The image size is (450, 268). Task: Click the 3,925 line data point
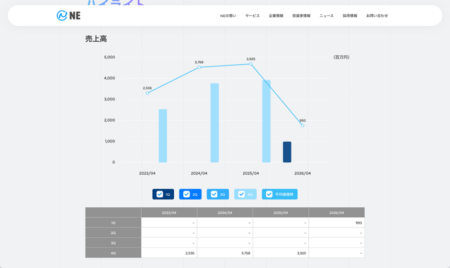251,64
